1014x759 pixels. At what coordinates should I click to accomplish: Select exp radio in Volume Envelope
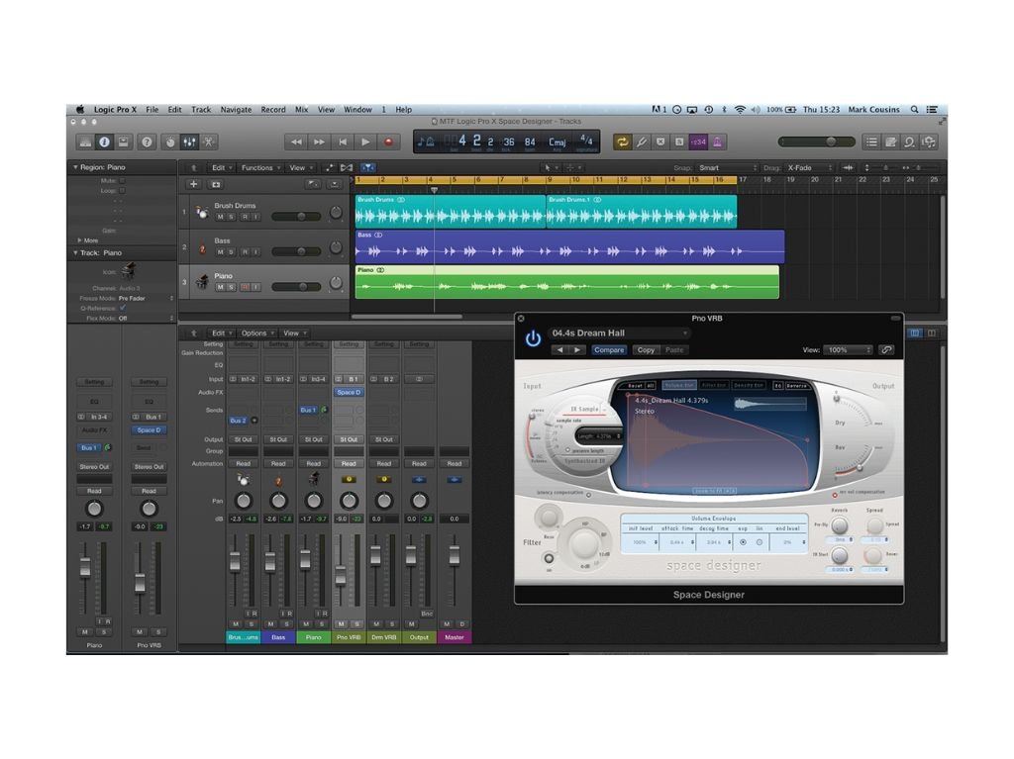tap(743, 542)
